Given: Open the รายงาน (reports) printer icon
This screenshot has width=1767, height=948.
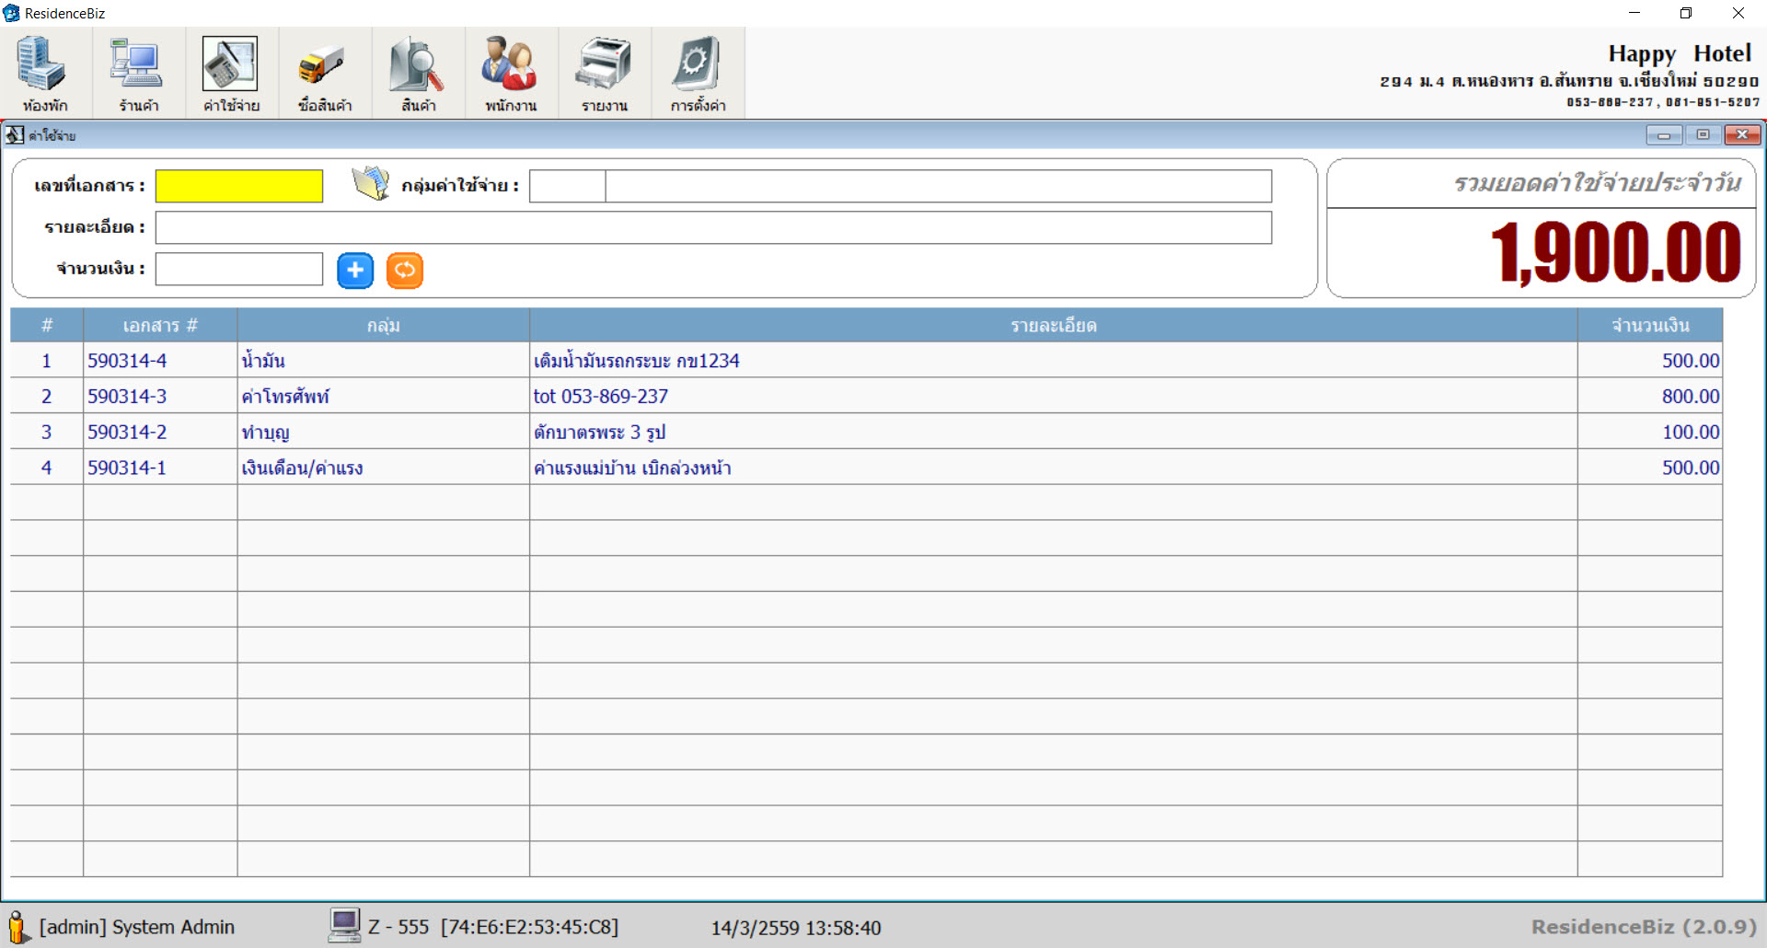Looking at the screenshot, I should [604, 74].
